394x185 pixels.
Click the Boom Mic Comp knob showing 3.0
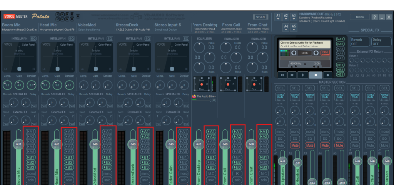(7, 85)
